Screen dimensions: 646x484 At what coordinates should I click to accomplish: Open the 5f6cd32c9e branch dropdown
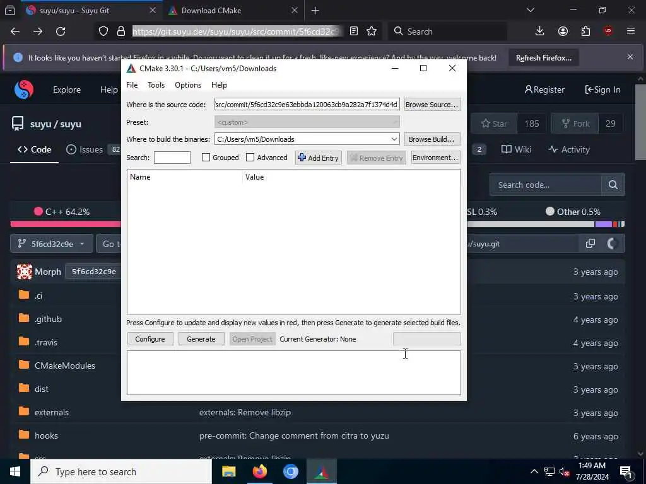(x=52, y=244)
